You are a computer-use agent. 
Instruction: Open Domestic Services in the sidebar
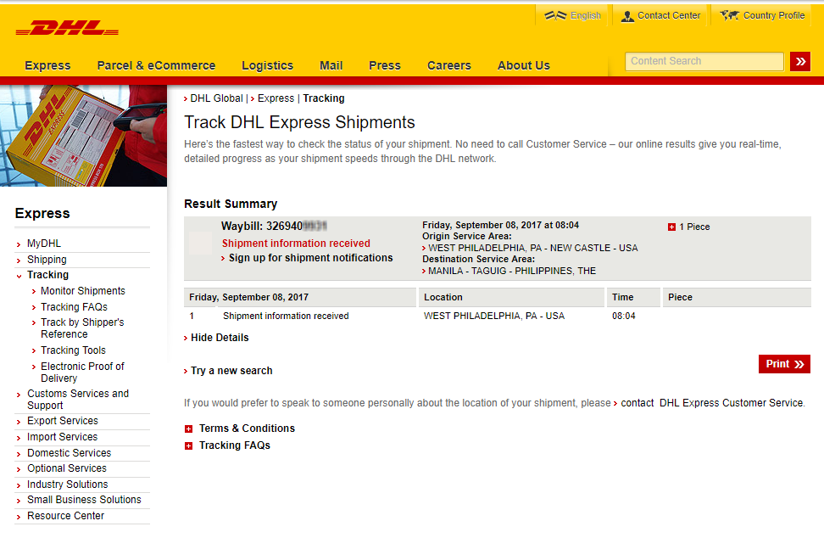click(x=69, y=453)
